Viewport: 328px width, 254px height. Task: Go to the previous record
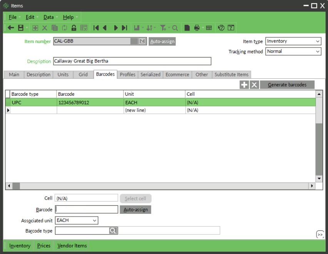[105, 28]
